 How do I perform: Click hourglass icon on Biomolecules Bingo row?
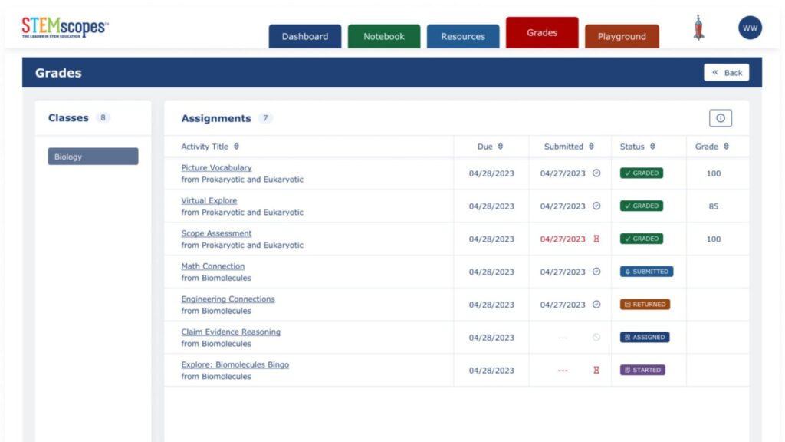click(596, 371)
